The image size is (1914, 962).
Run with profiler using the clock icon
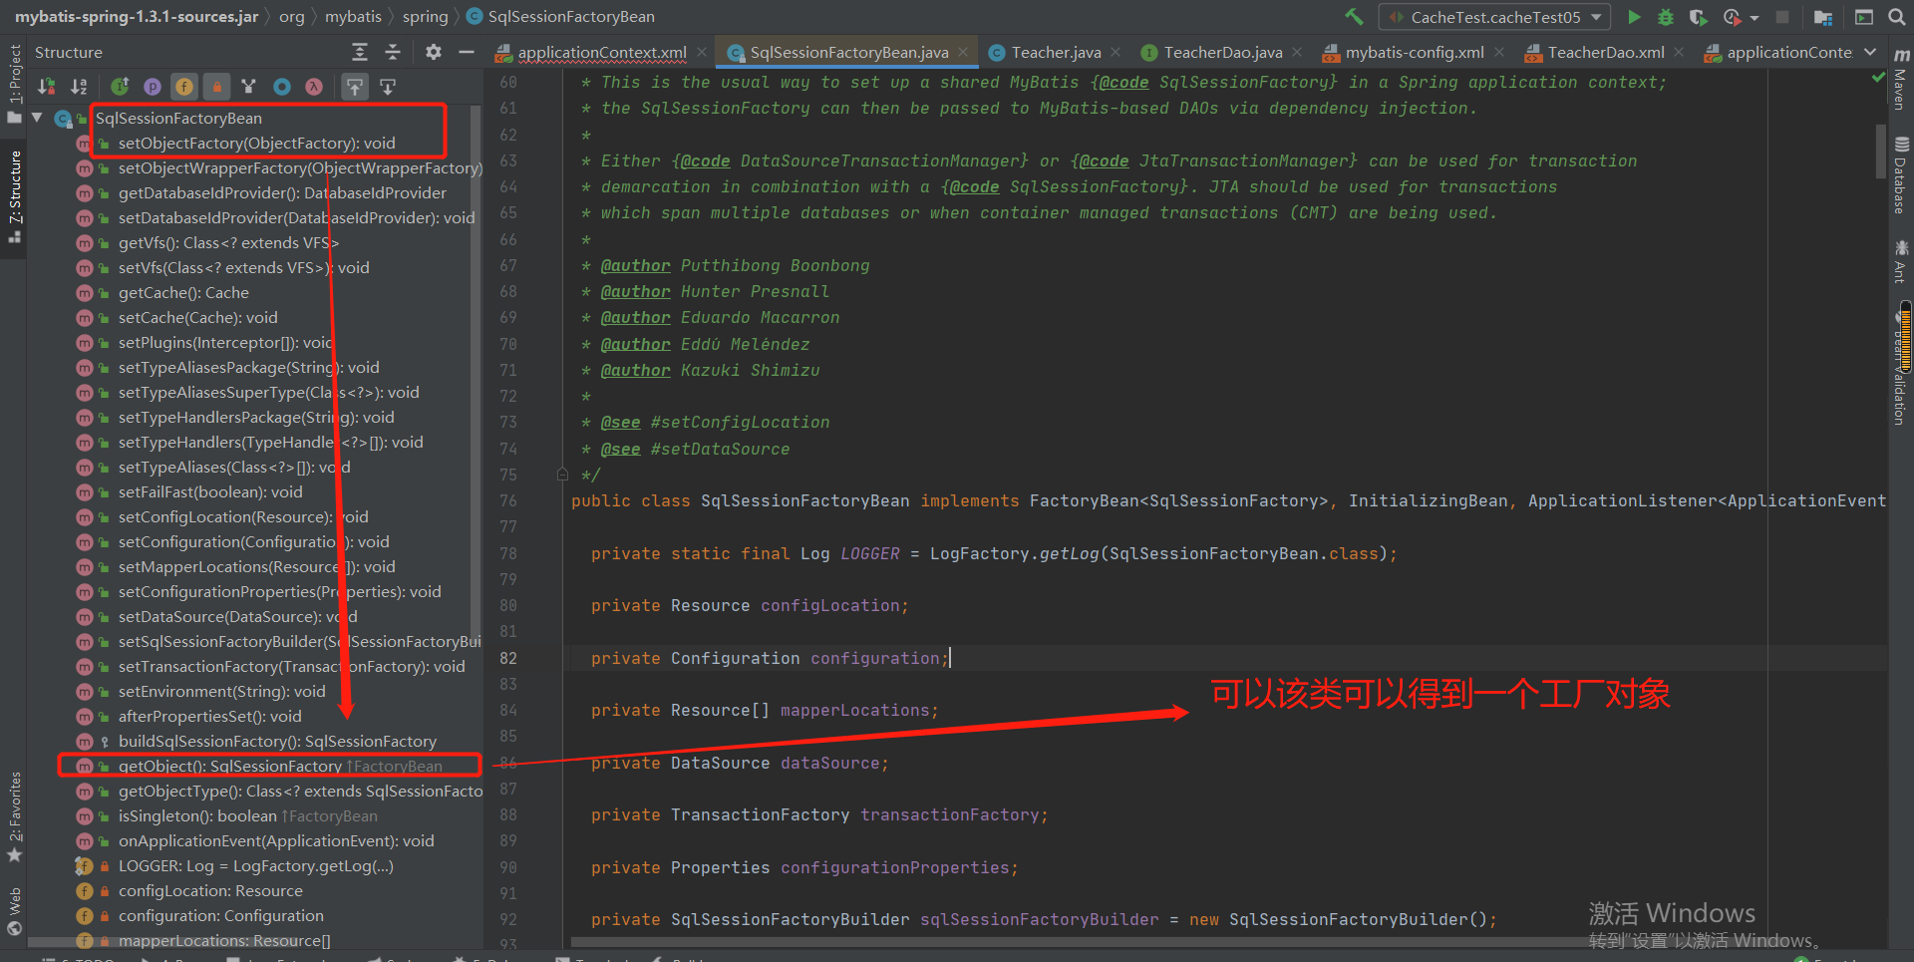coord(1733,16)
